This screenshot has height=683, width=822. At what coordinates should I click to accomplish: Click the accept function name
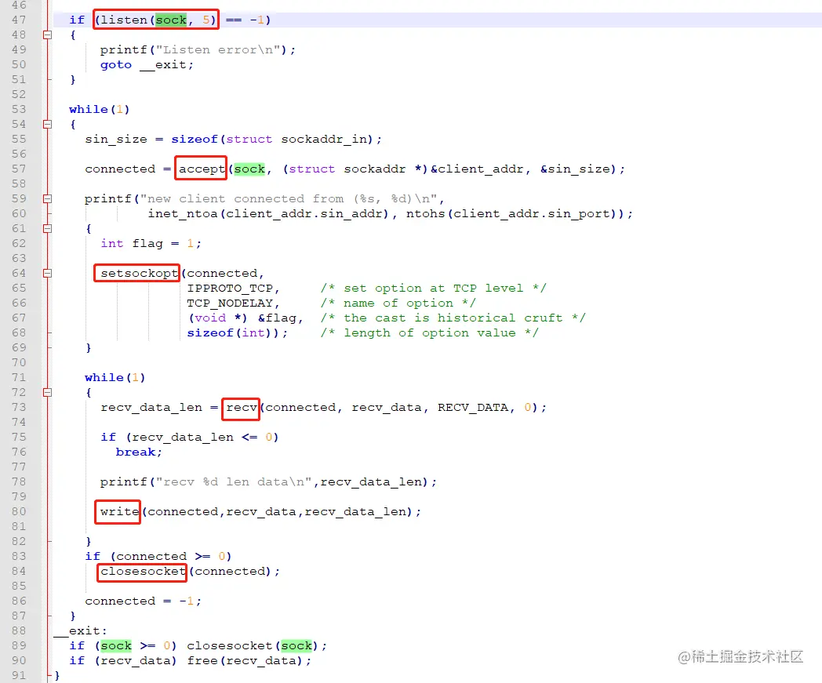(202, 169)
